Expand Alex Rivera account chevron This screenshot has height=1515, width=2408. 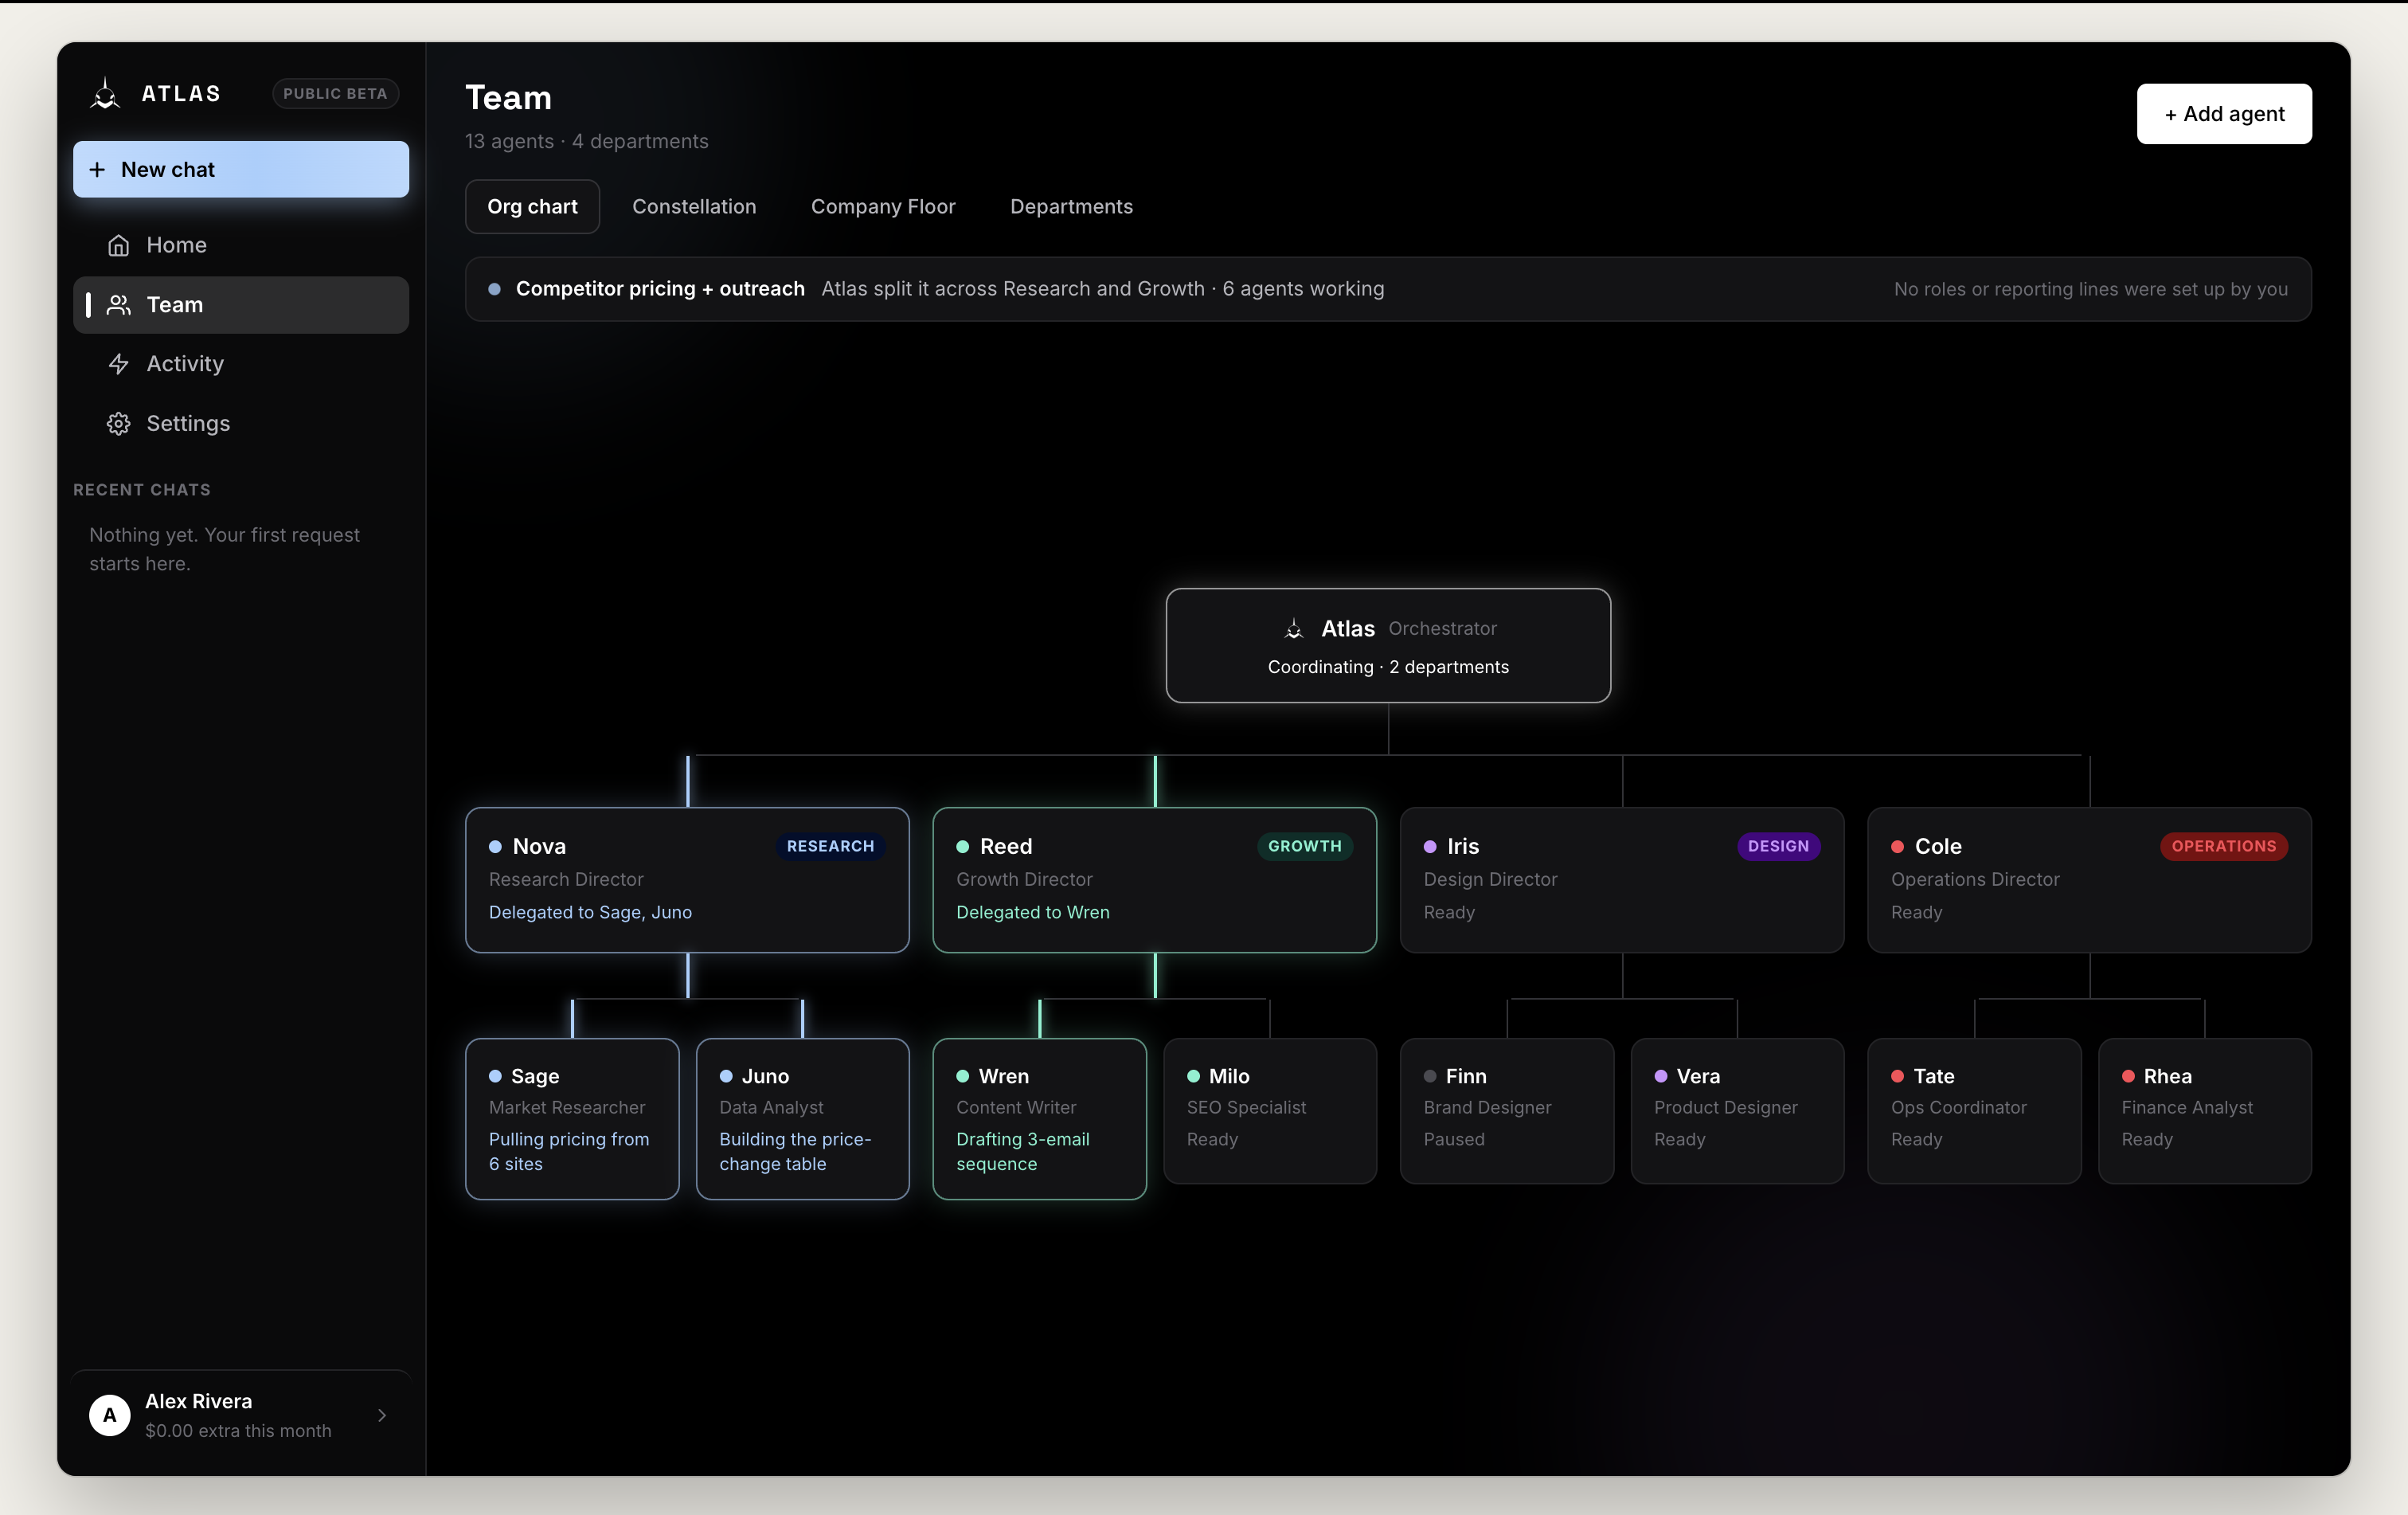[x=382, y=1415]
